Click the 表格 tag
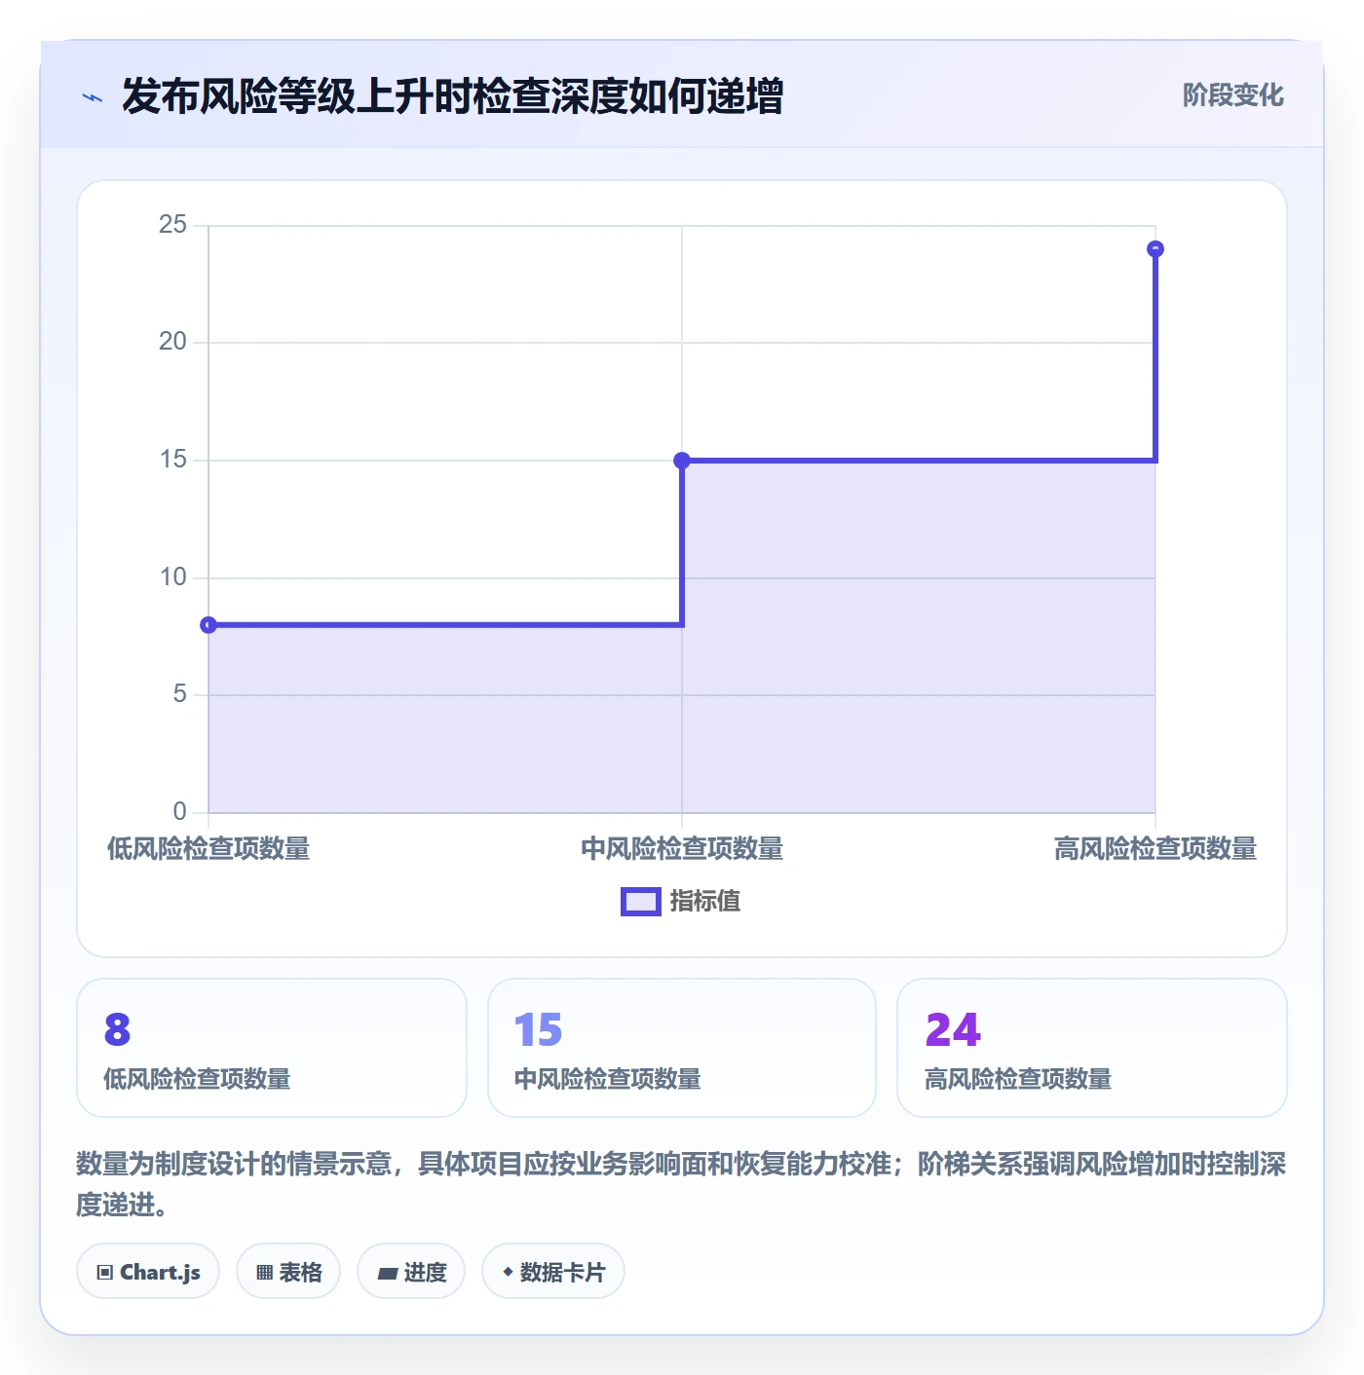 click(288, 1272)
